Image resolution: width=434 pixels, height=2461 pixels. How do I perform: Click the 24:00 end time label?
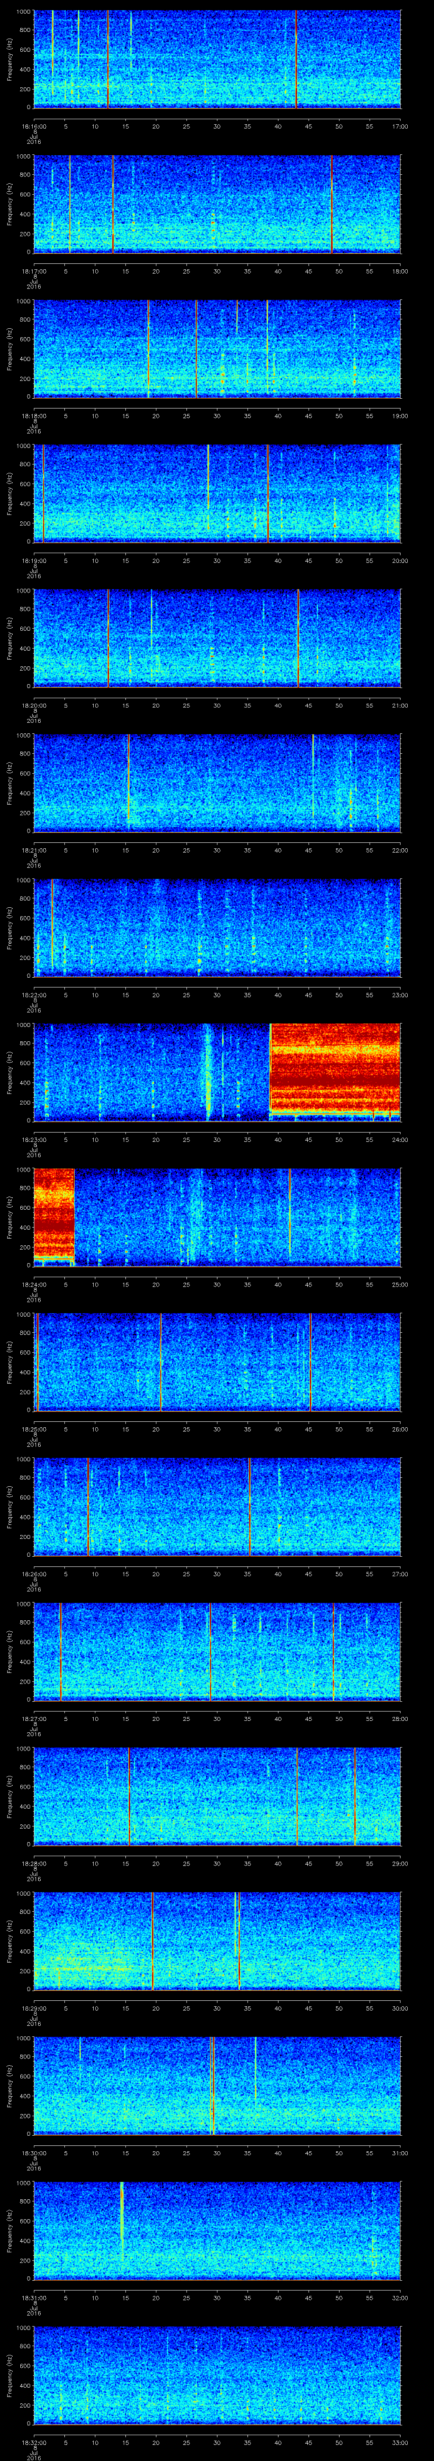coord(400,1140)
